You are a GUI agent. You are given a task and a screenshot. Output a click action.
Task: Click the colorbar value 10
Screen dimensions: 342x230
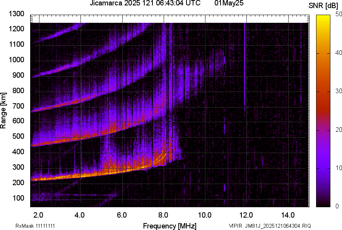[x=339, y=168]
